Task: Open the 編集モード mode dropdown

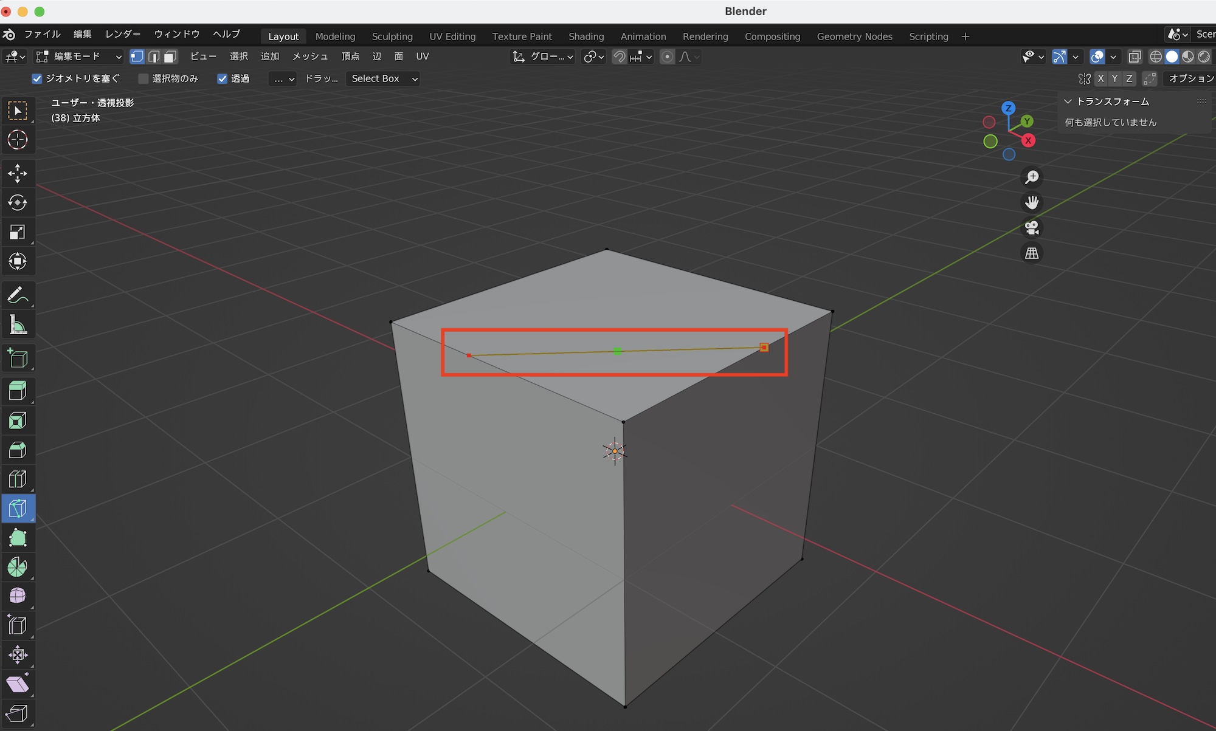Action: 79,57
